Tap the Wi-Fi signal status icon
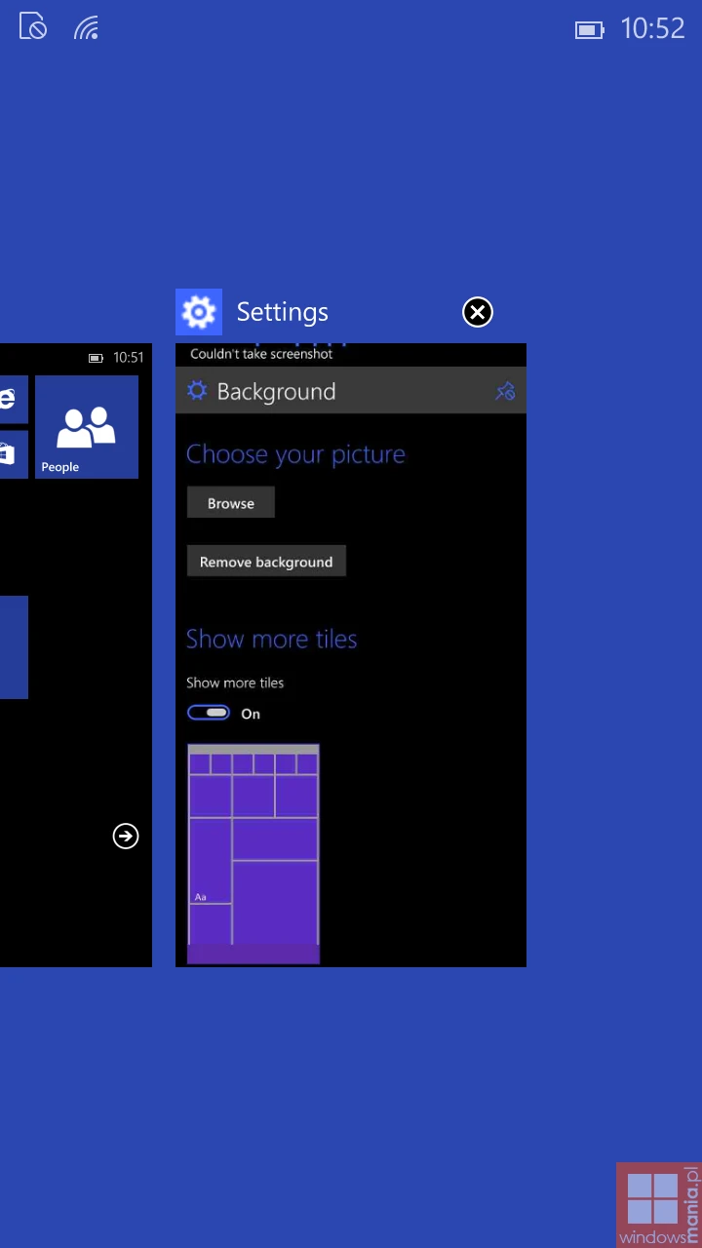The image size is (702, 1248). point(87,28)
